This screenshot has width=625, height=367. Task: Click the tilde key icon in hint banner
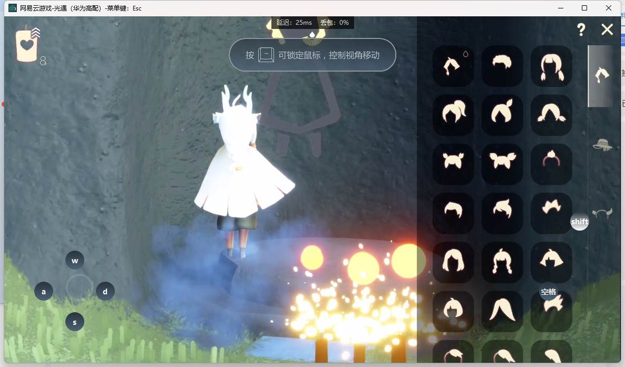pos(266,55)
